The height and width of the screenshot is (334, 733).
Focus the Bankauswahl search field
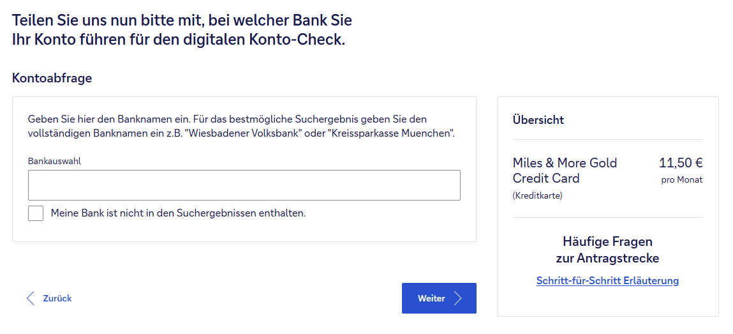tap(244, 185)
